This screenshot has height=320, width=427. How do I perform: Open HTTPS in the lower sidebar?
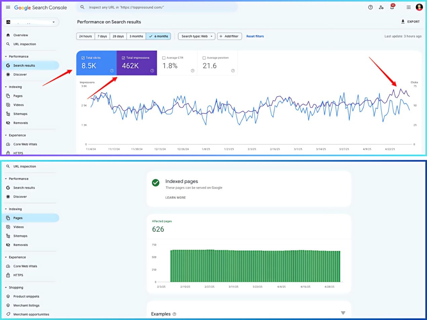(18, 275)
